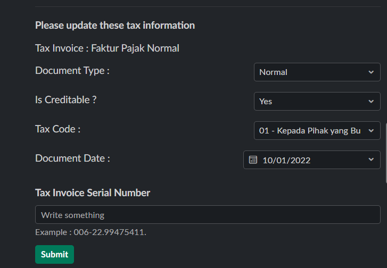Click the "Tax Invoice Serial Number" heading
The image size is (387, 268).
tap(93, 192)
